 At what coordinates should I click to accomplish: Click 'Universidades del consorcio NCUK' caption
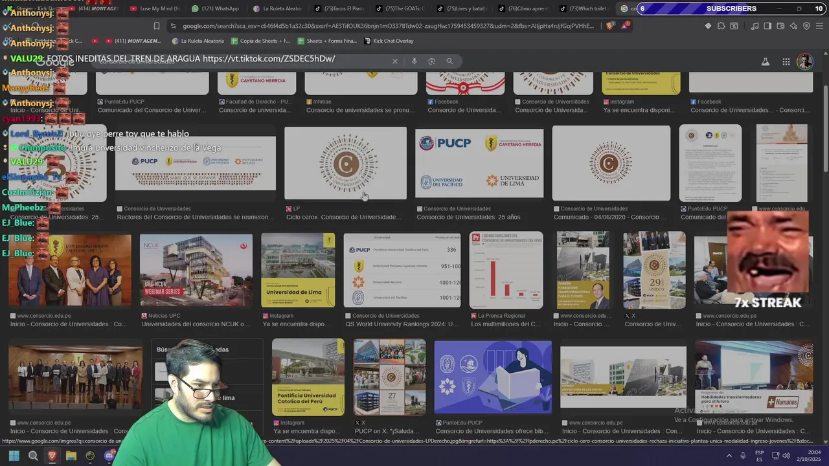tap(195, 324)
